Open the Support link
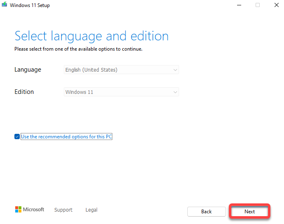 coord(63,210)
